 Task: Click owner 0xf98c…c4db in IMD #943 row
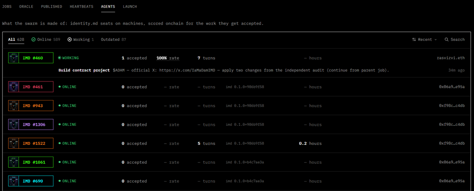tap(452, 106)
